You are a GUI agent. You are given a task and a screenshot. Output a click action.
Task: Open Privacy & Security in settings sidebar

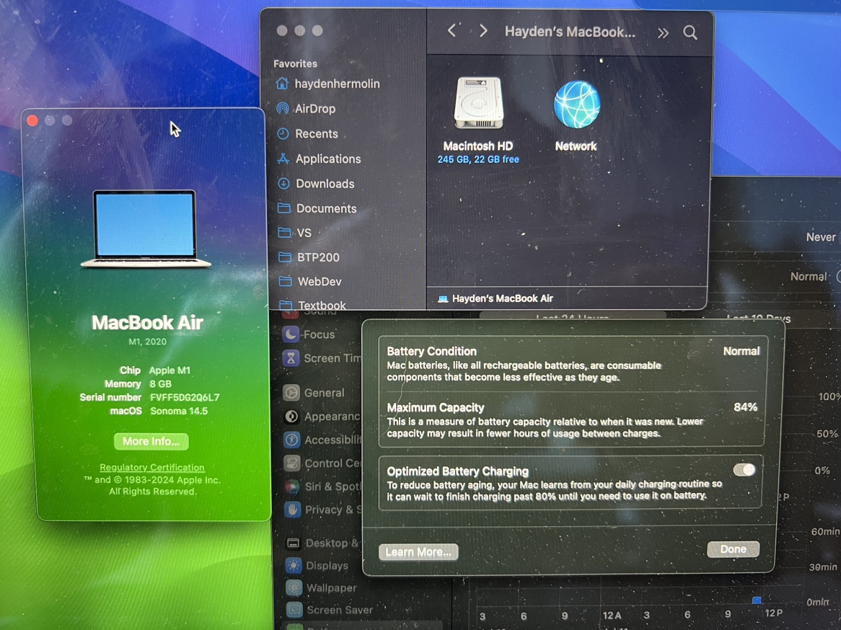coord(323,510)
